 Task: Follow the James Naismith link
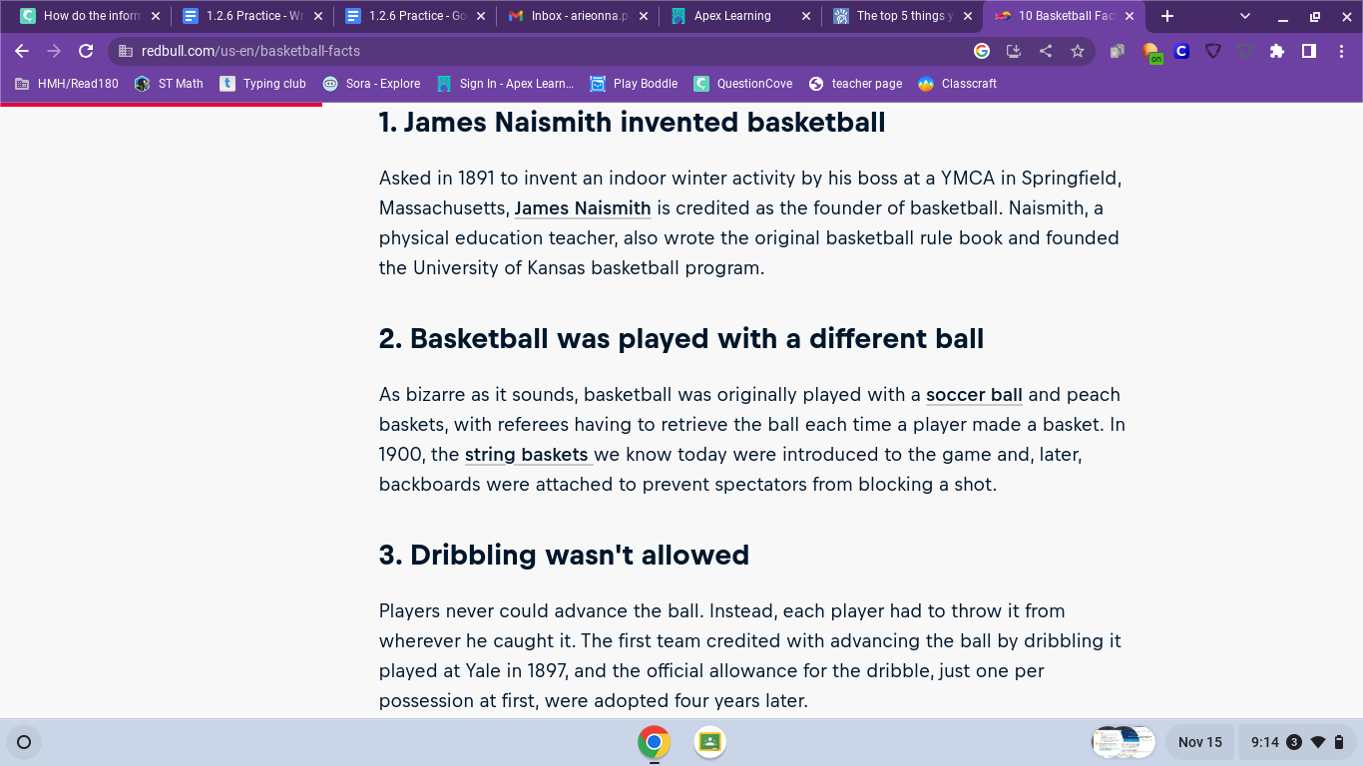[583, 208]
